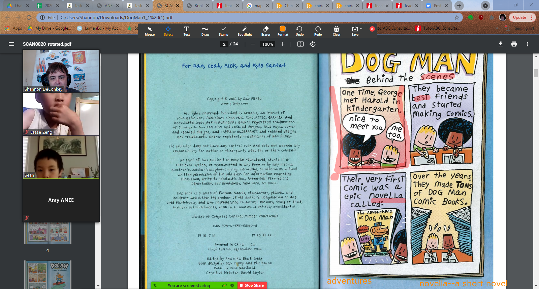Viewport: 539px width, 289px height.
Task: Select the Eraser tool
Action: point(266,31)
